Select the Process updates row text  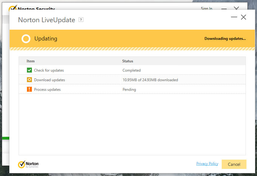tap(47, 90)
